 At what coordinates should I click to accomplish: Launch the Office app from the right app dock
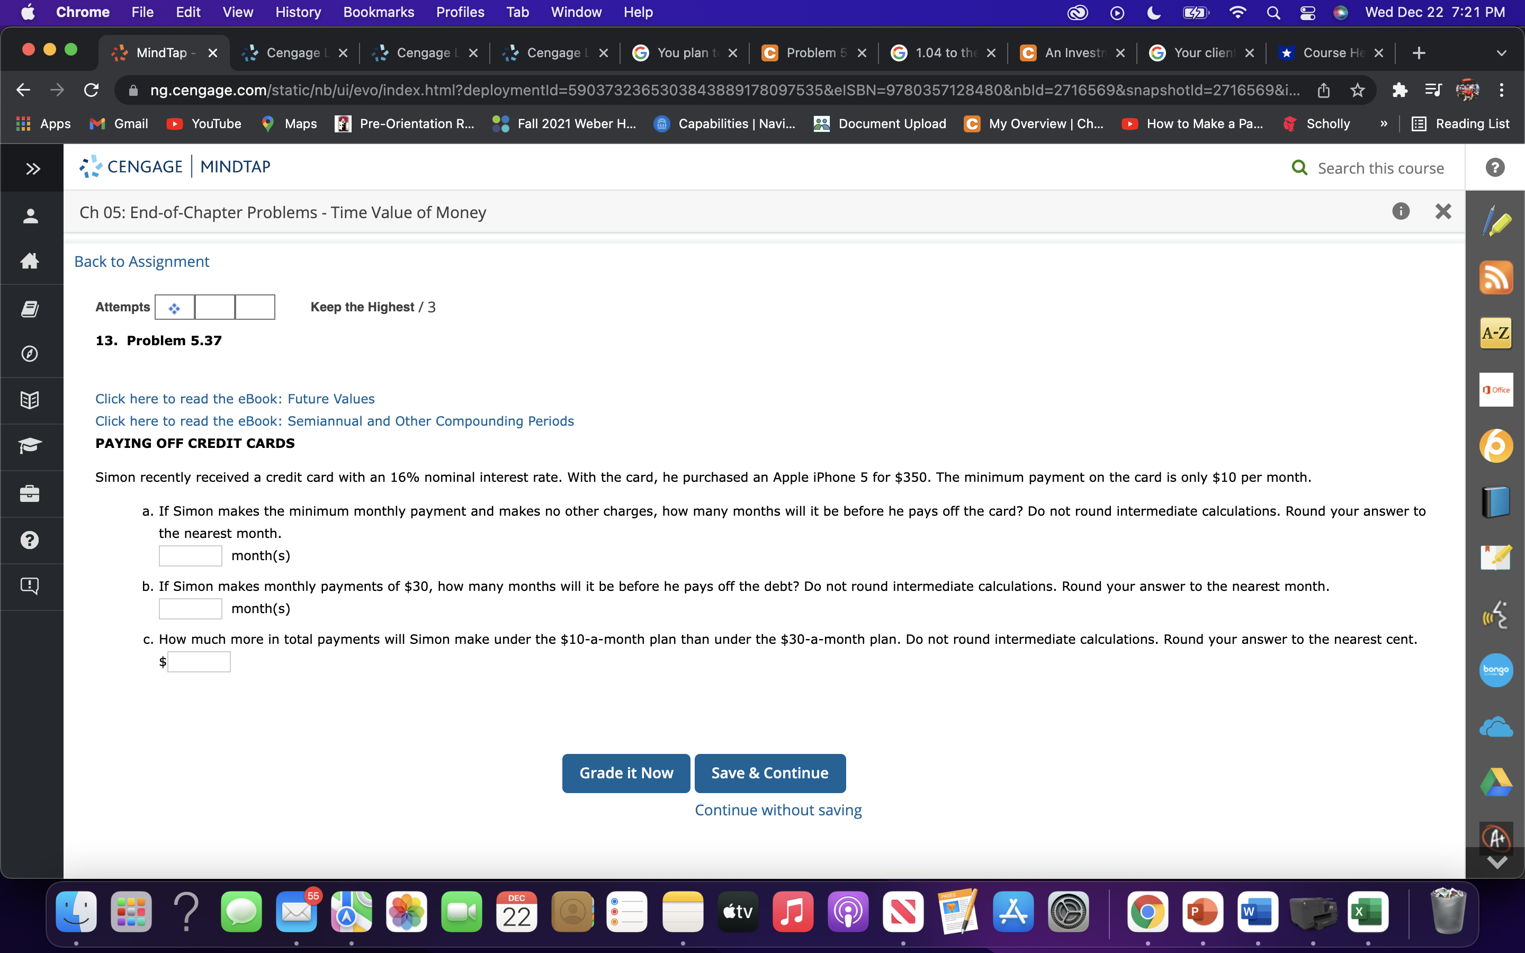(x=1496, y=390)
